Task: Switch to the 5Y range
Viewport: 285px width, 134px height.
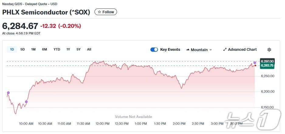Action: [79, 49]
